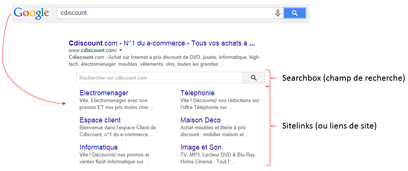
Task: Activate voice search microphone icon
Action: click(x=278, y=13)
